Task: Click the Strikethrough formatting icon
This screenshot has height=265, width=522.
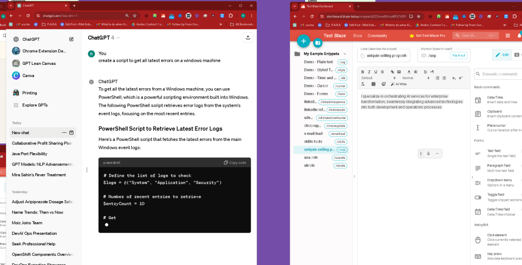Action: [382, 71]
